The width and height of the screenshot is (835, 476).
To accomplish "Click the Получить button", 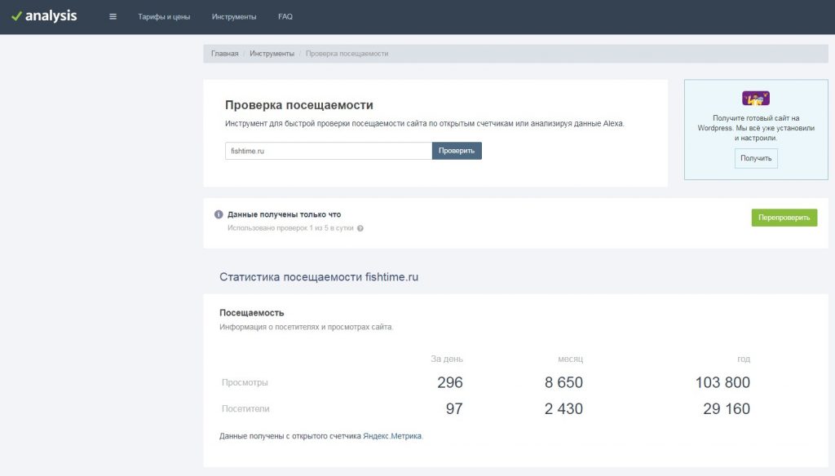I will [x=756, y=158].
